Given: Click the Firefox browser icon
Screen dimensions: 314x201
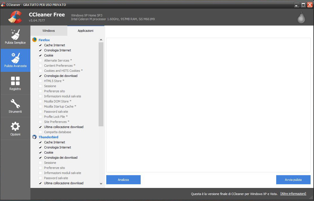Looking at the screenshot, I should [34, 39].
